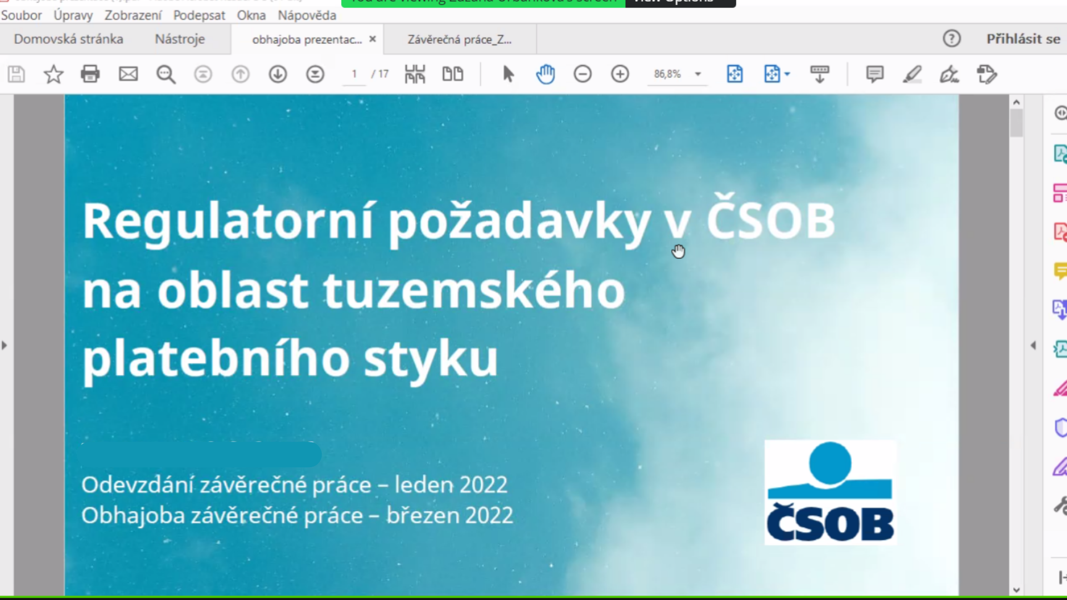Open the organize pages tool in sidebar

1060,193
